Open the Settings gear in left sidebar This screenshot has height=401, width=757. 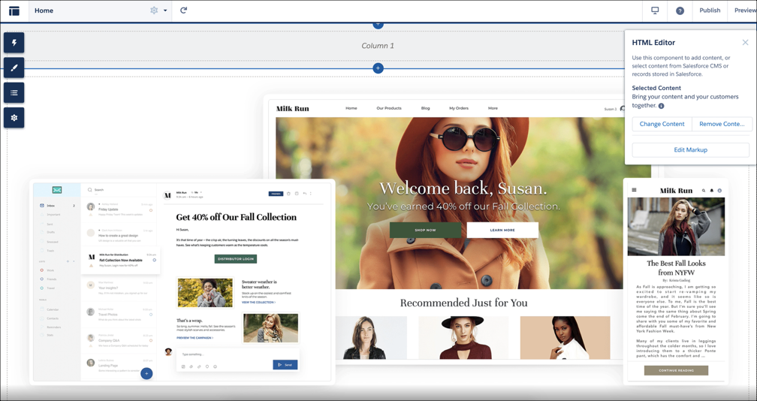(14, 118)
